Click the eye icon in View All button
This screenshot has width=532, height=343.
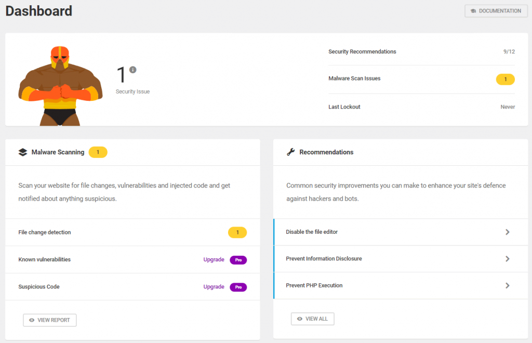[299, 319]
